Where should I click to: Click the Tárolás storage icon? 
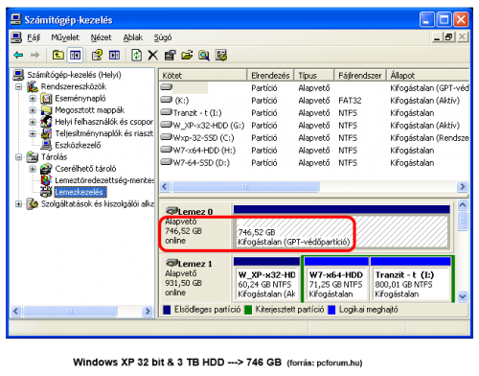(33, 157)
